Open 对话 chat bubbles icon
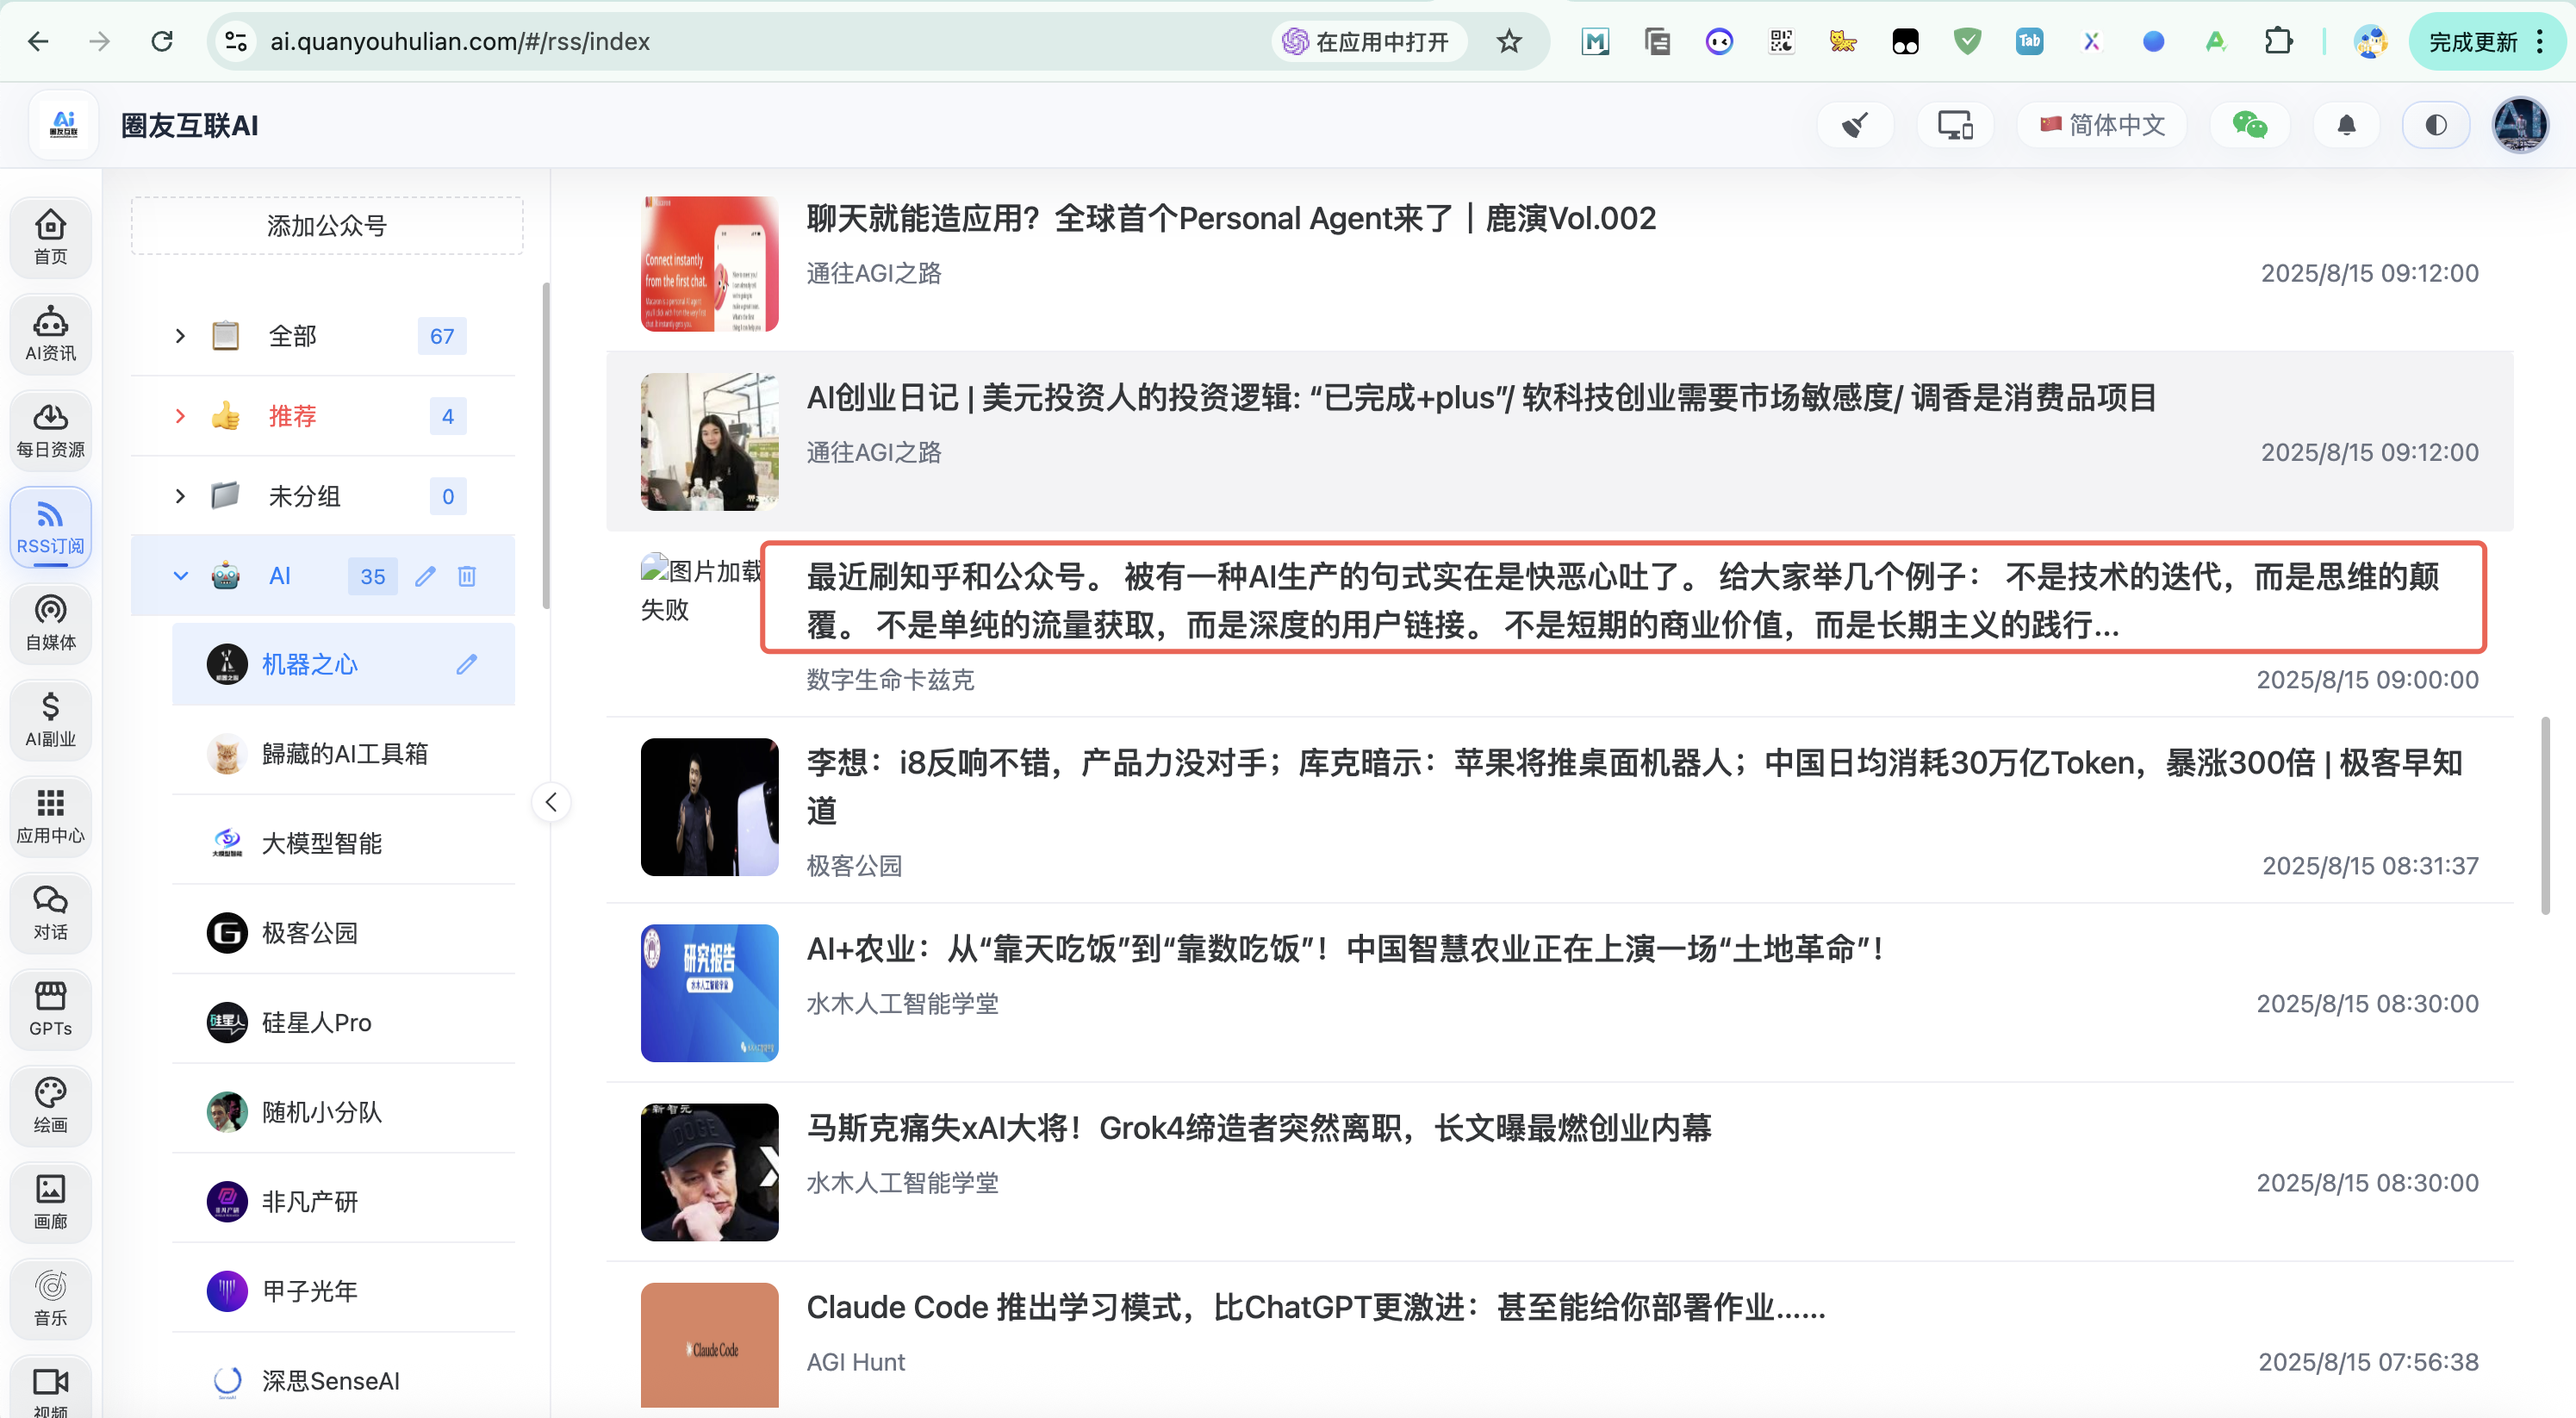 50,913
